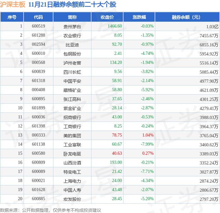
Task: Click stock name 美的集团
Action: [x=72, y=136]
